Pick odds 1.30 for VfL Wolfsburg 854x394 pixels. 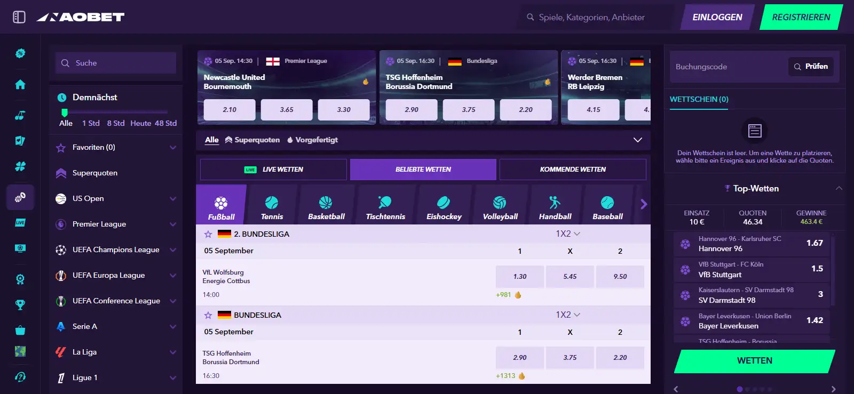(520, 277)
